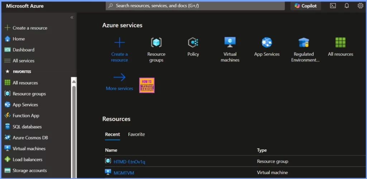The image size is (367, 179).
Task: Open Cloud Shell terminal icon in top bar
Action: pos(333,6)
